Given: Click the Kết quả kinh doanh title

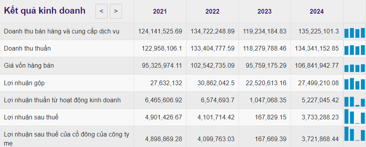Looking at the screenshot, I should (x=45, y=11).
